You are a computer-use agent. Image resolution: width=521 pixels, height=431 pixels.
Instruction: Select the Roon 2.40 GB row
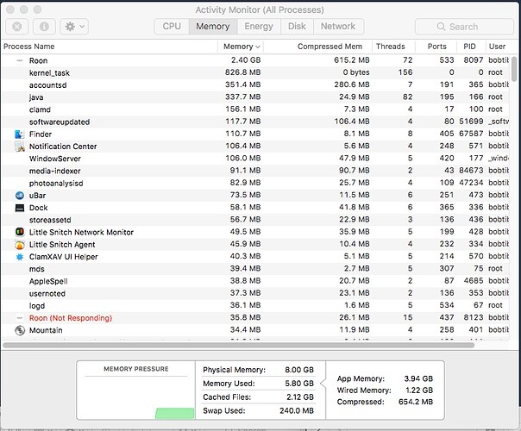pos(255,60)
